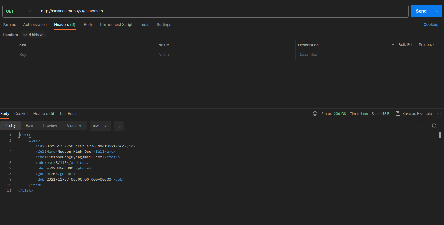Screen dimensions: 444x225
Task: Open the response more options ellipsis
Action: pyautogui.click(x=438, y=114)
